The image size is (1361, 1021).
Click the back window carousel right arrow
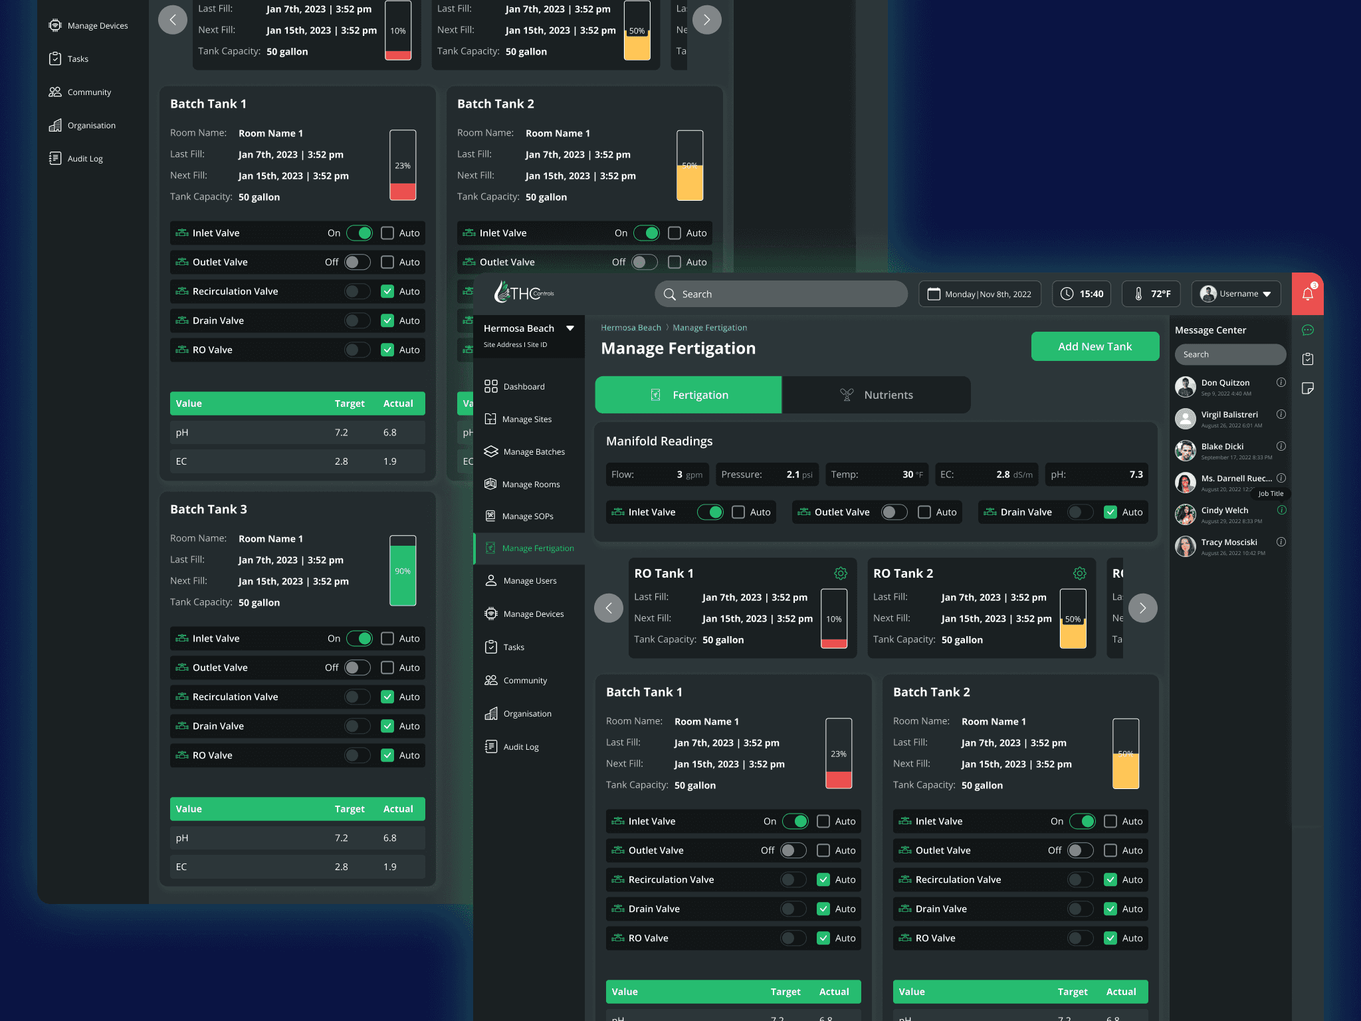pyautogui.click(x=707, y=20)
